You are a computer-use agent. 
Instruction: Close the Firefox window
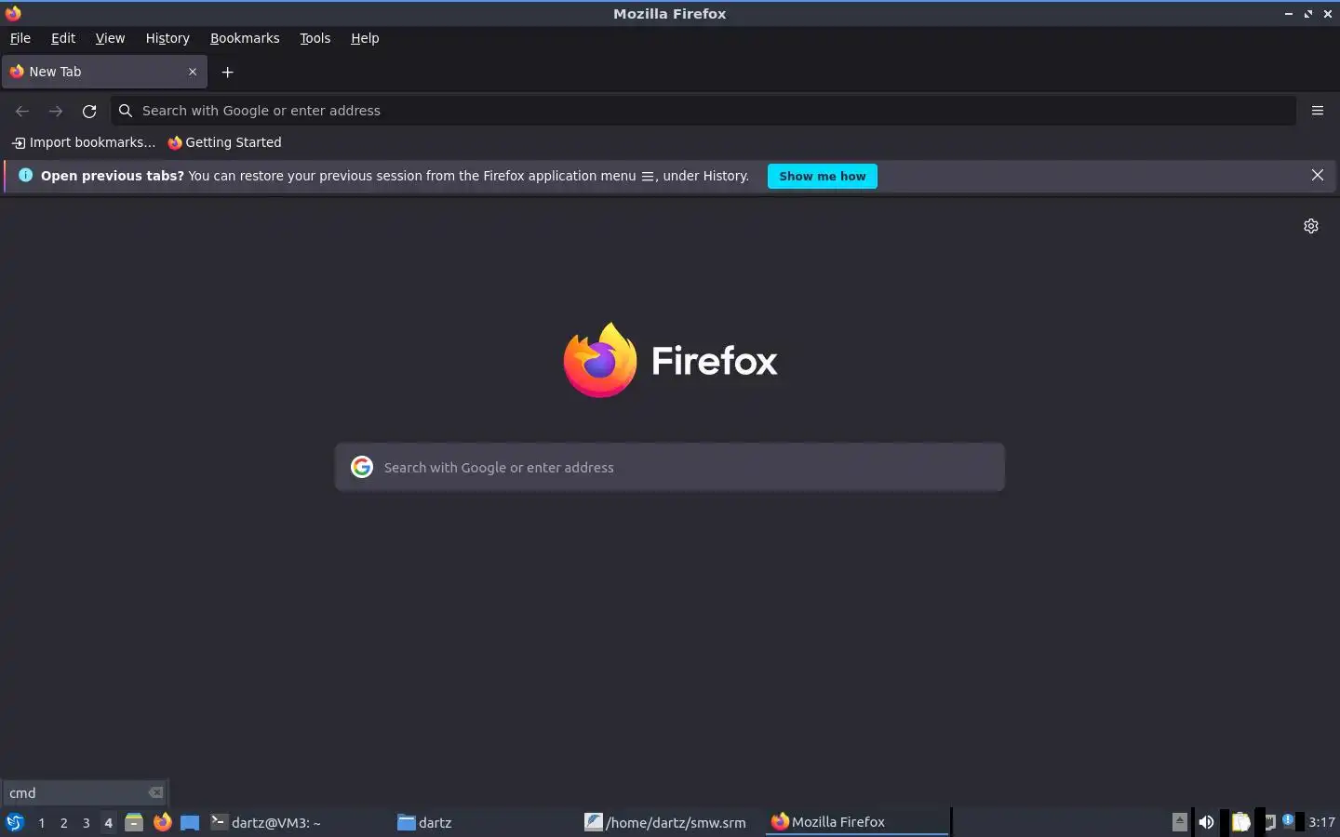(1328, 14)
